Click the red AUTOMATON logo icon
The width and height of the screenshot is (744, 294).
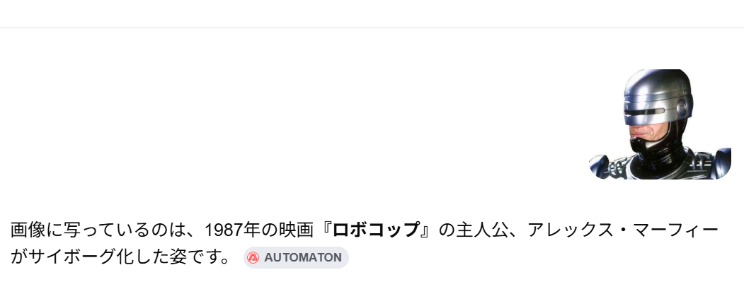coord(253,258)
